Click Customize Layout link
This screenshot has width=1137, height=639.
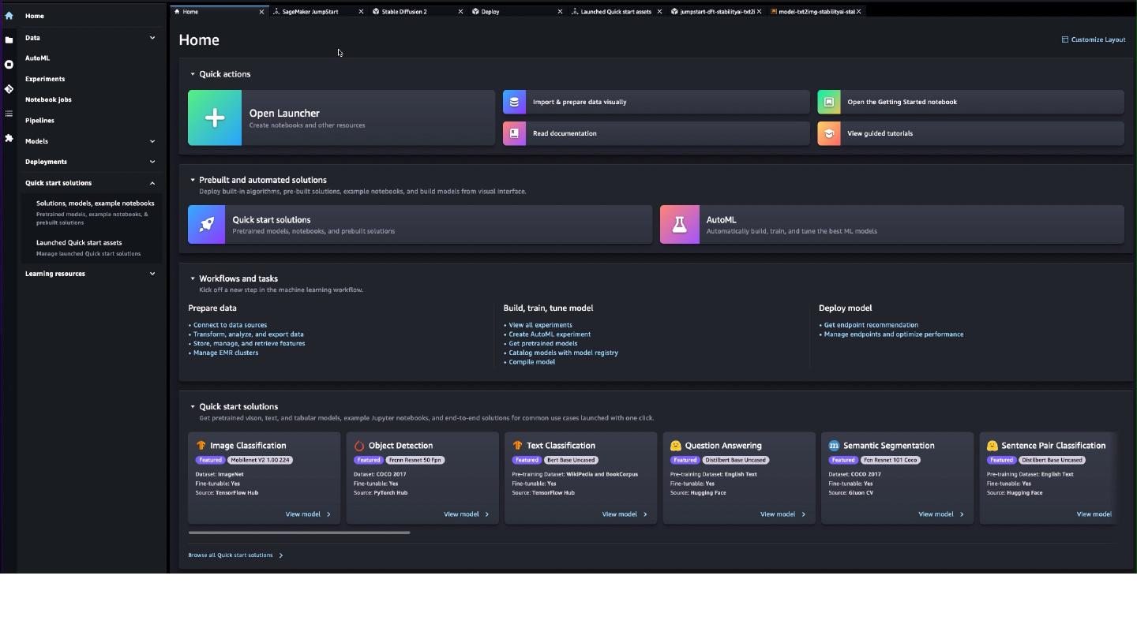1094,39
